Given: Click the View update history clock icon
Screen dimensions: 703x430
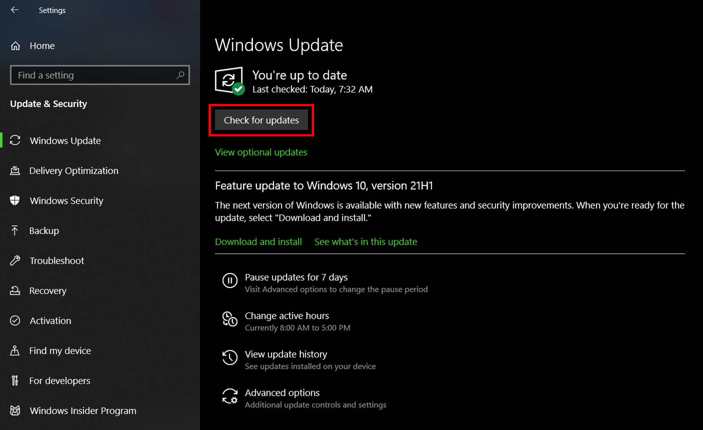Looking at the screenshot, I should click(230, 358).
